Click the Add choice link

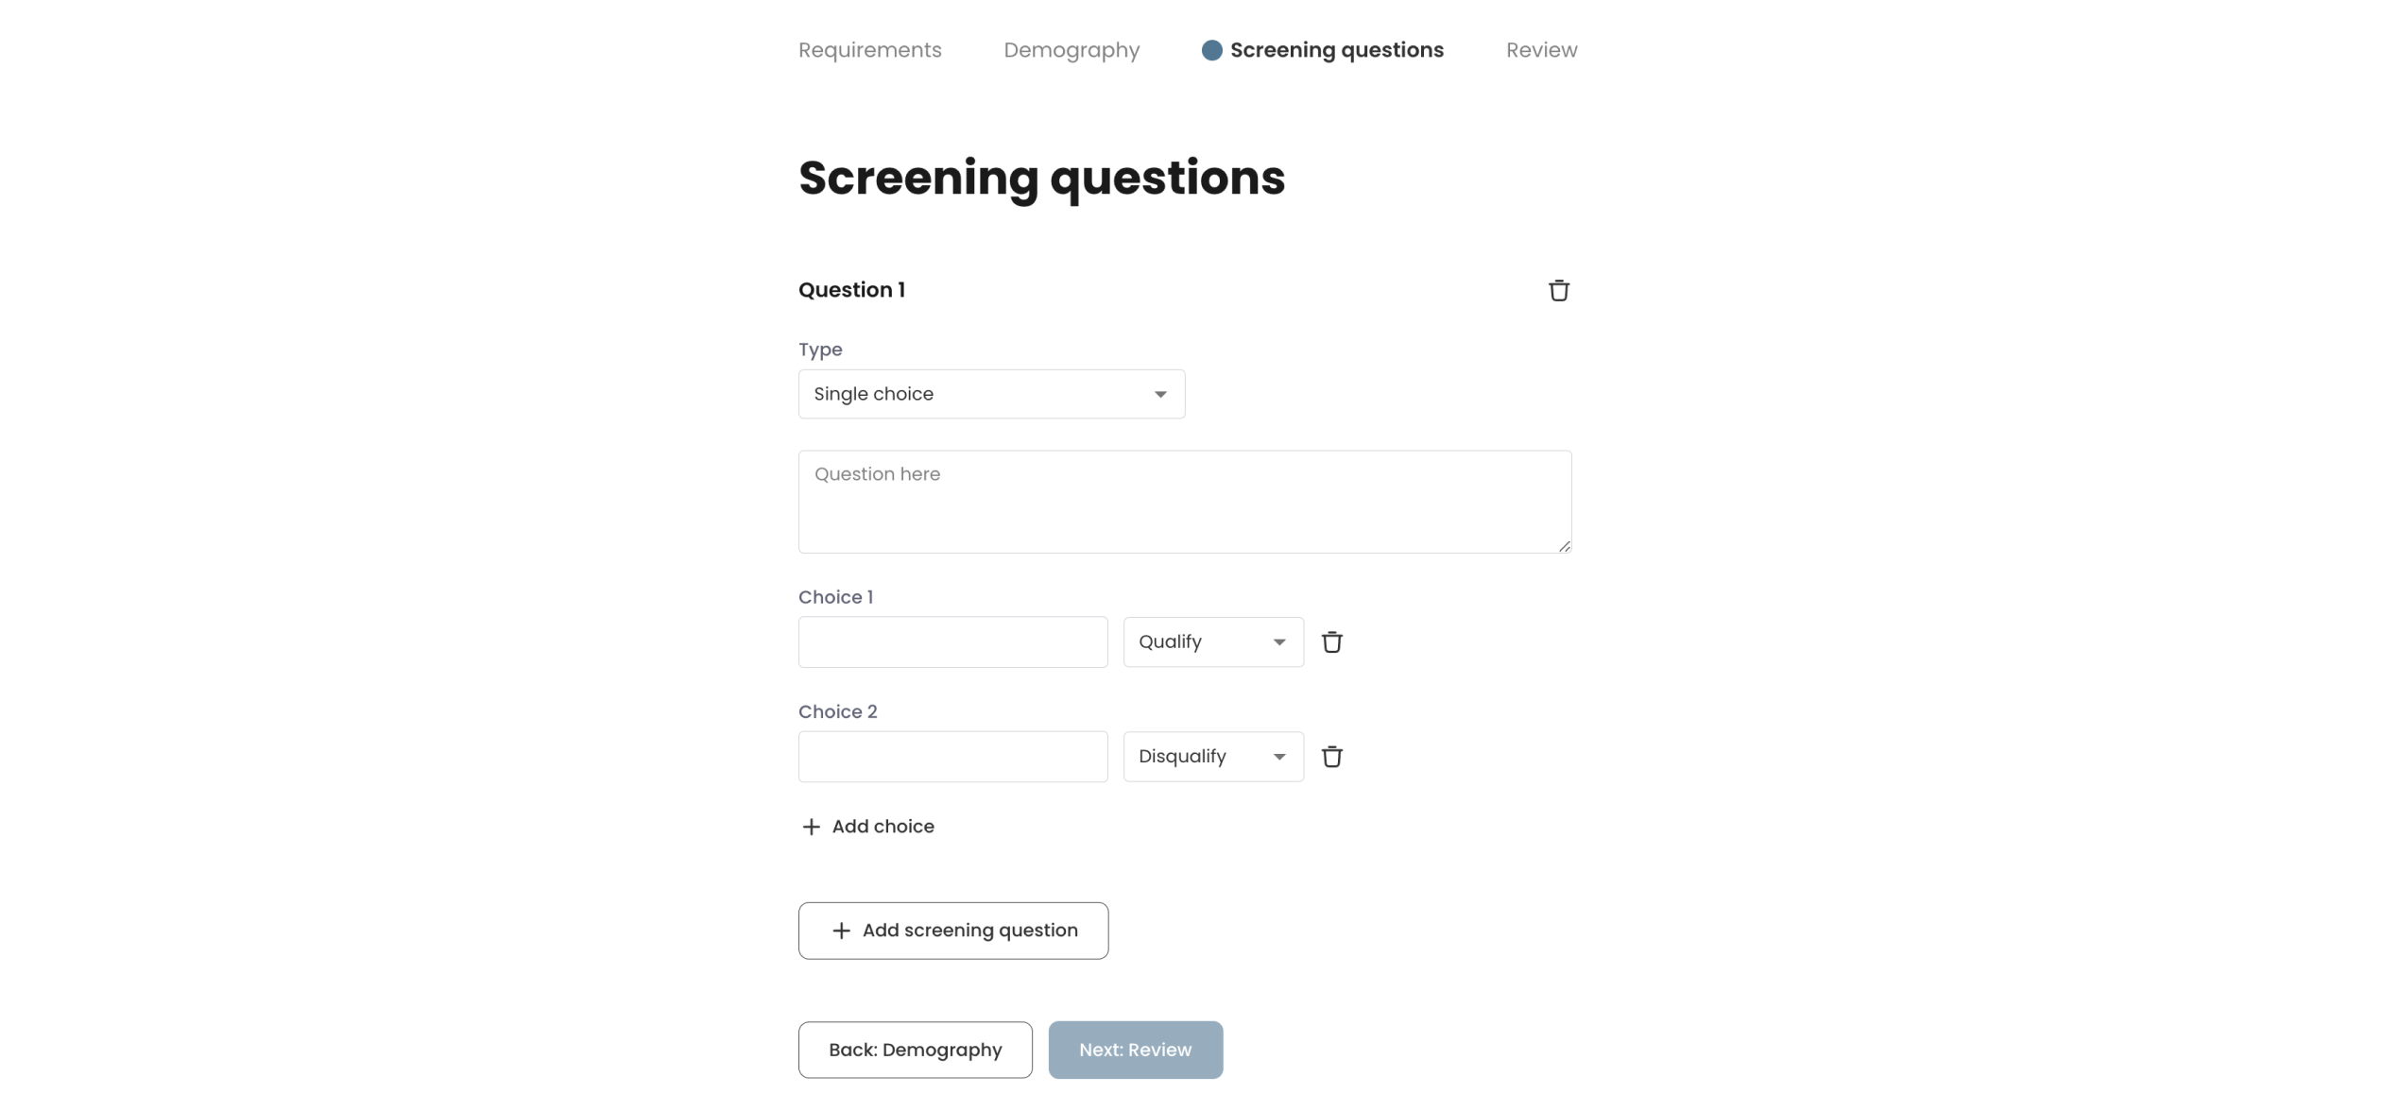click(x=883, y=826)
